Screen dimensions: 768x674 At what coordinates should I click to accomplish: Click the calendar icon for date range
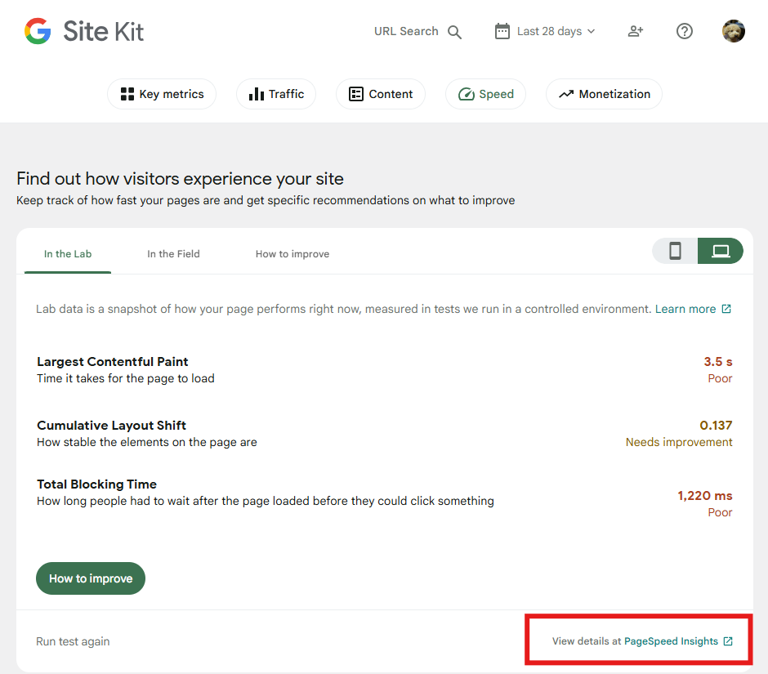coord(502,31)
